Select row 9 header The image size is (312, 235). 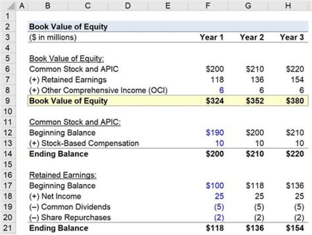(8, 101)
